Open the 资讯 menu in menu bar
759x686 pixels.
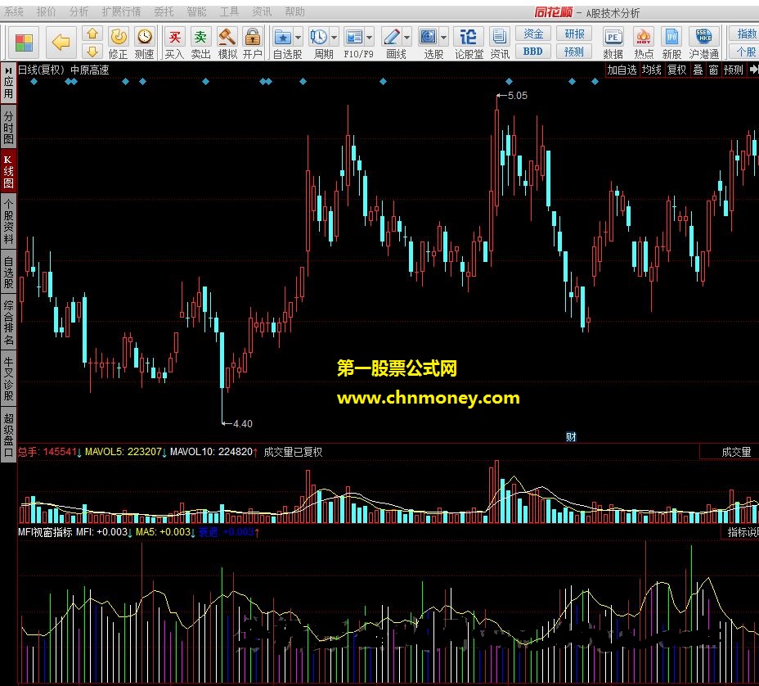click(x=262, y=11)
